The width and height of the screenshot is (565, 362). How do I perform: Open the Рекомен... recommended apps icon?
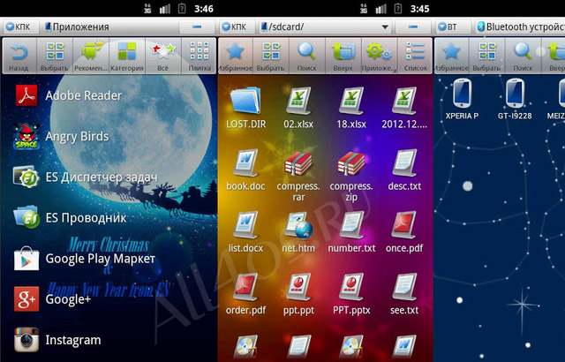[91, 57]
